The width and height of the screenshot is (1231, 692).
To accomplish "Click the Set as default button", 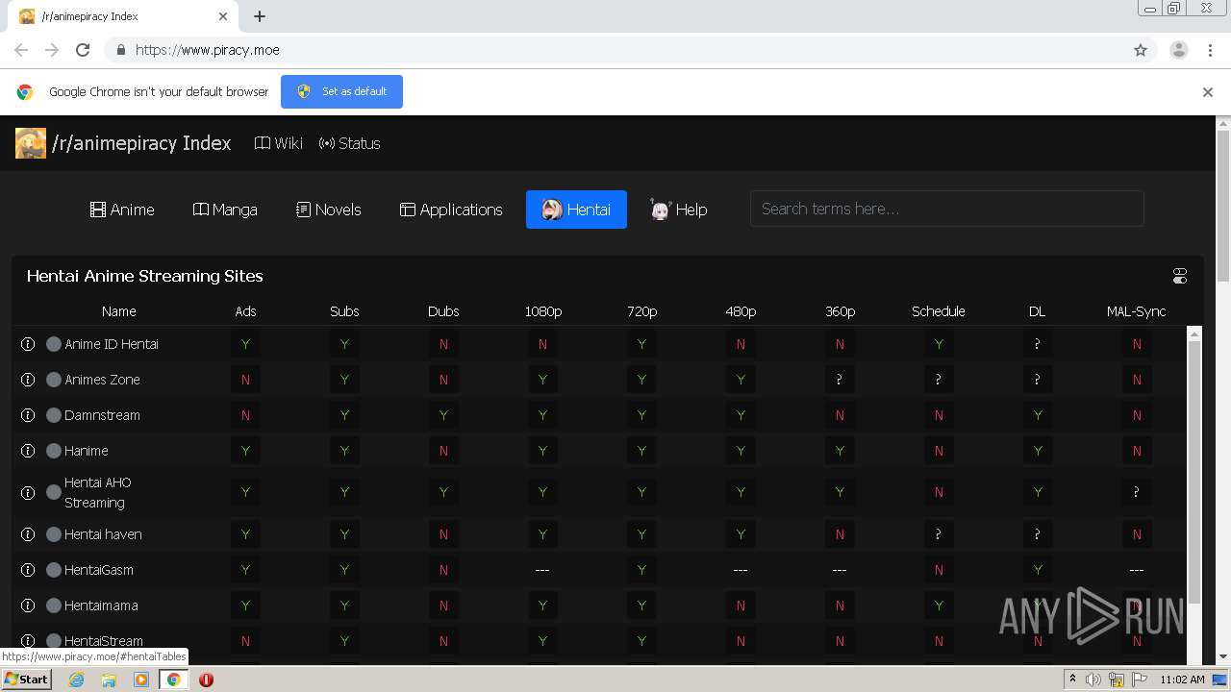I will (341, 91).
